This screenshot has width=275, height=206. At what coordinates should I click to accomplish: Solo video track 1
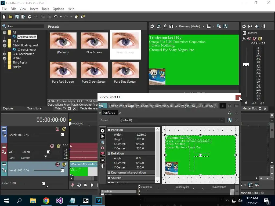[x=64, y=129]
